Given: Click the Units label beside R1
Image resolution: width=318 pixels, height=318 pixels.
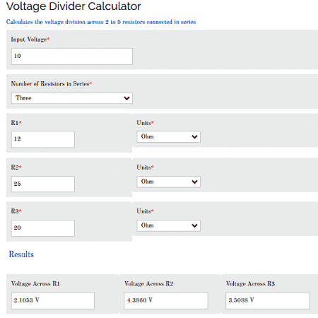Looking at the screenshot, I should [145, 123].
